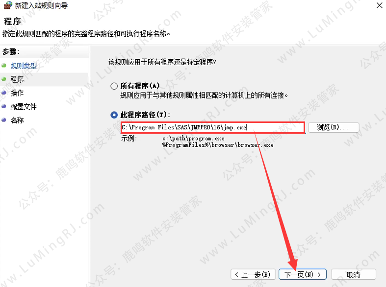Click the blue bullet beside 配置文件 step
Viewport: 386px width, 287px height.
4,106
